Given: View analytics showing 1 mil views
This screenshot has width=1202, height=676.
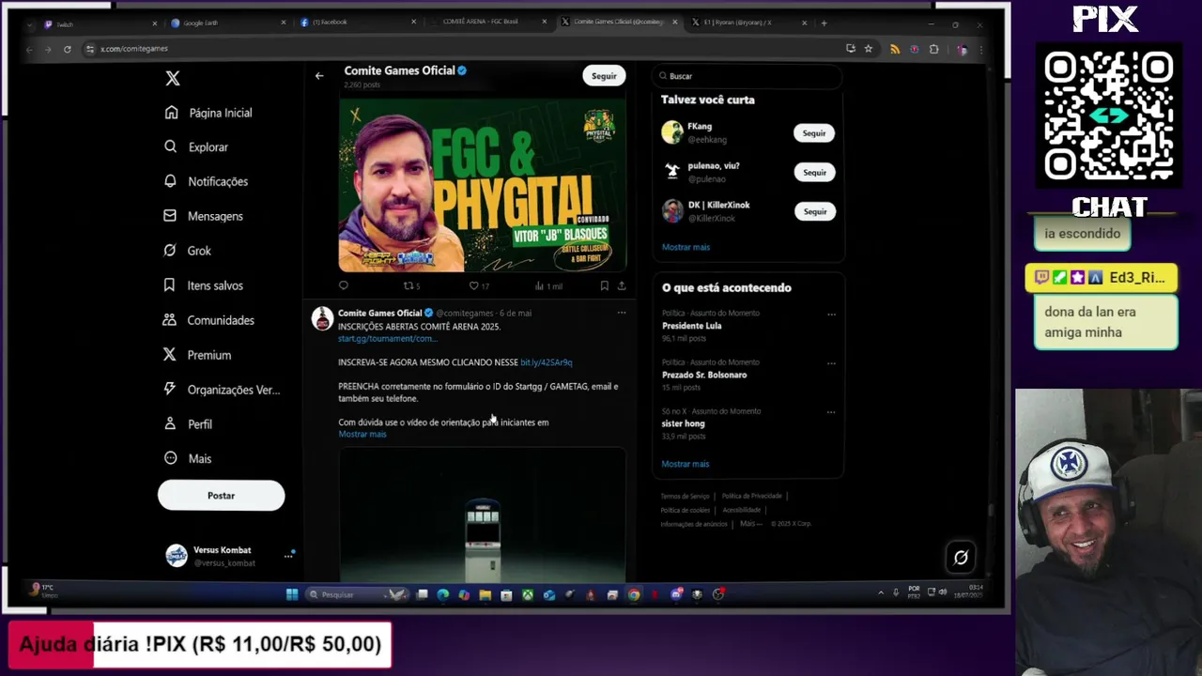Looking at the screenshot, I should click(x=548, y=285).
